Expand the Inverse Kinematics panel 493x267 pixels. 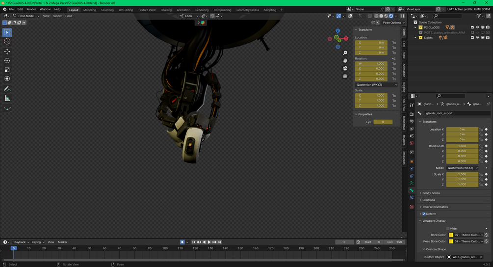(435, 207)
